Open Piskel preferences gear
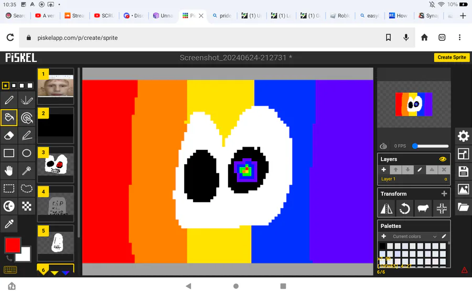The image size is (472, 295). 463,136
